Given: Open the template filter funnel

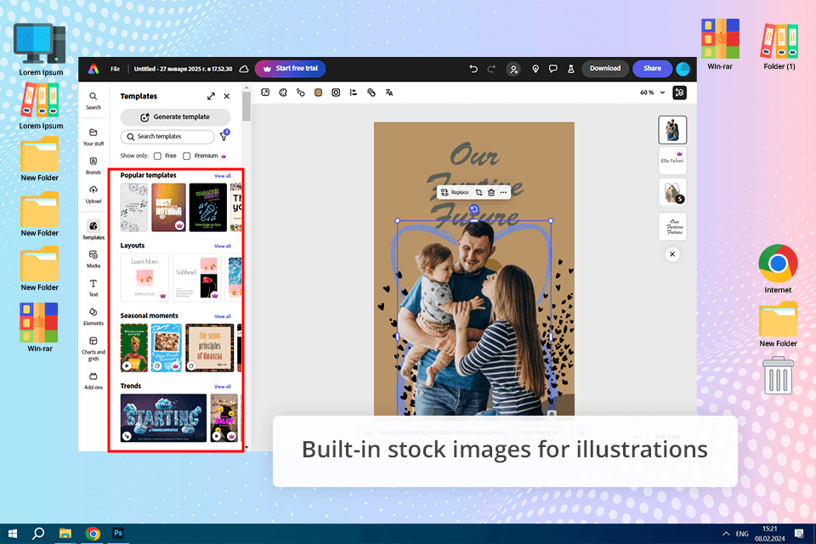Looking at the screenshot, I should click(x=225, y=136).
